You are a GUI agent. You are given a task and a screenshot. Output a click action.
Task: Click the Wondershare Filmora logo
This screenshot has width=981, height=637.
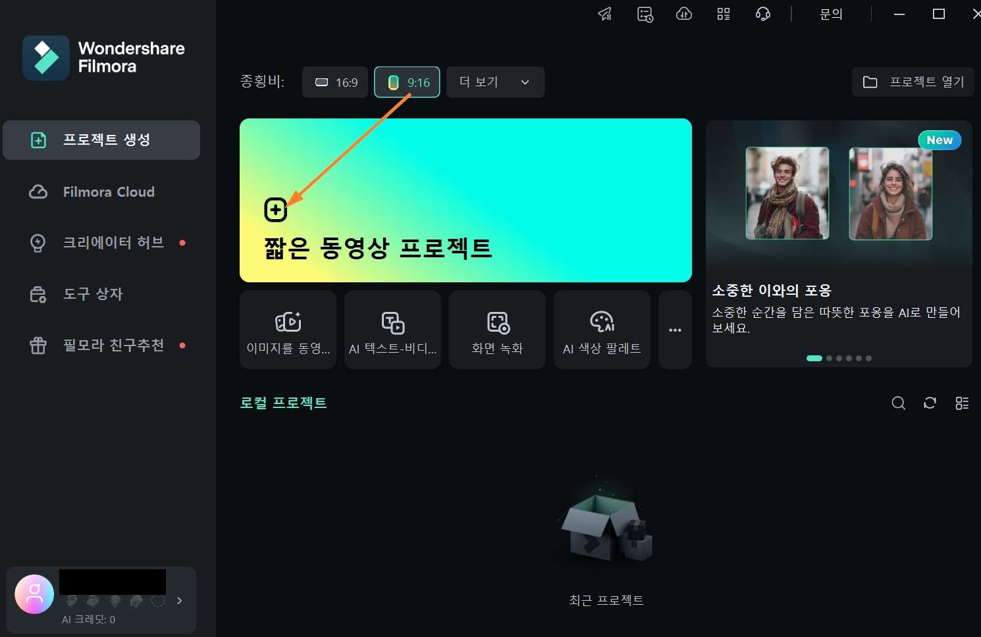tap(104, 58)
